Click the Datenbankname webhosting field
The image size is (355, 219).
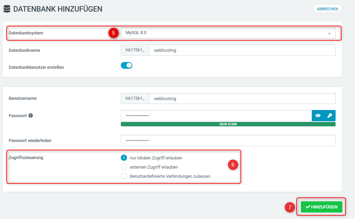click(238, 50)
